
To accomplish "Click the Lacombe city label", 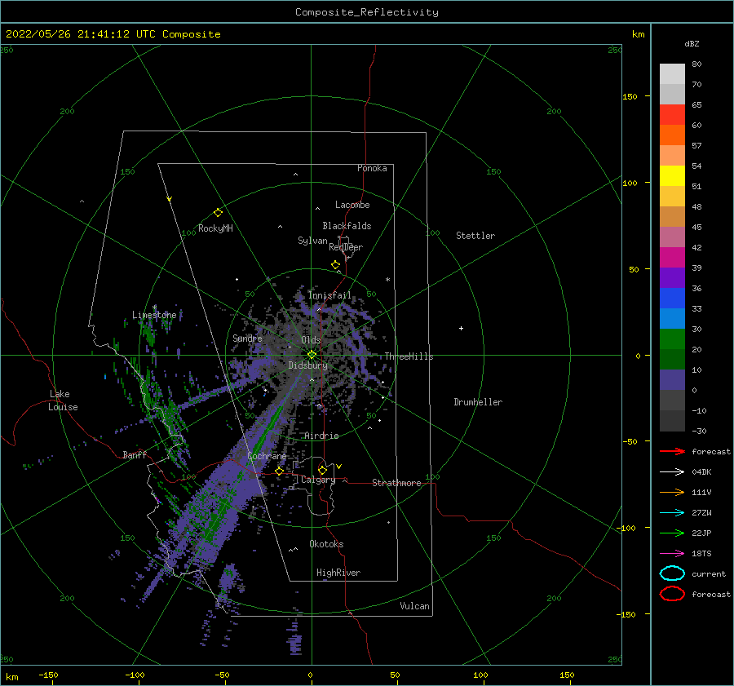I will point(352,205).
